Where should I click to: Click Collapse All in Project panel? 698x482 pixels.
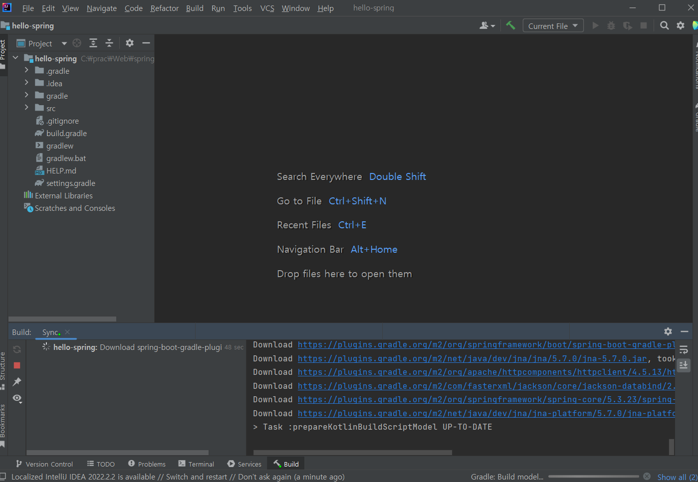(109, 43)
